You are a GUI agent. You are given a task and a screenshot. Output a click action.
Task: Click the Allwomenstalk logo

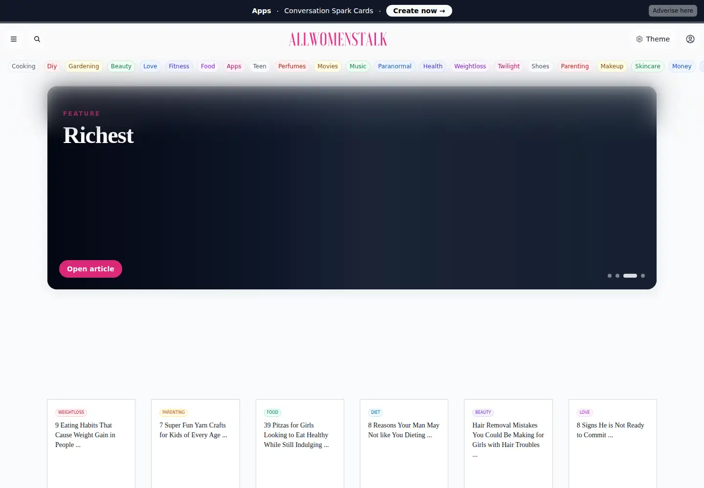(x=338, y=39)
